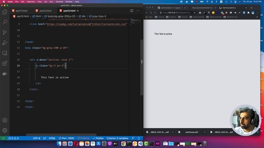
Task: Switch to the part2.html tab
Action: pos(44,11)
